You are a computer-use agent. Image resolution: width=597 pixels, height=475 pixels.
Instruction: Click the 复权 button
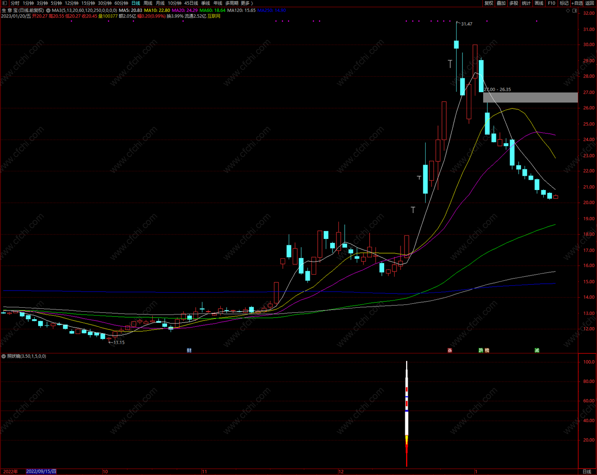click(x=489, y=3)
